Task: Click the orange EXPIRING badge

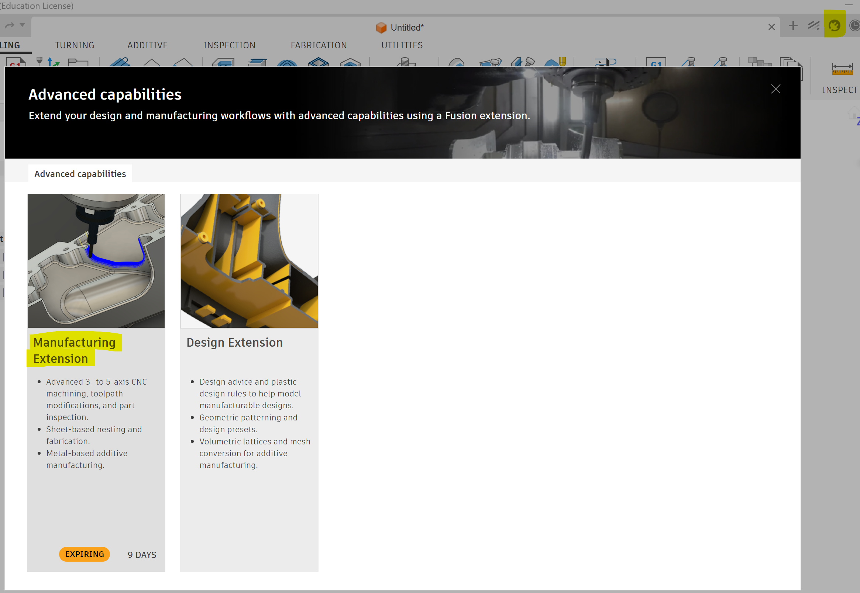Action: coord(85,554)
